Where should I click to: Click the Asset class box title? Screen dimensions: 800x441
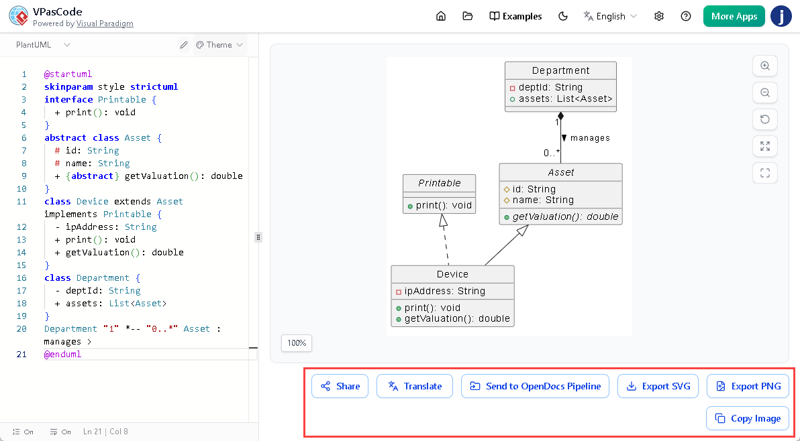tap(560, 172)
